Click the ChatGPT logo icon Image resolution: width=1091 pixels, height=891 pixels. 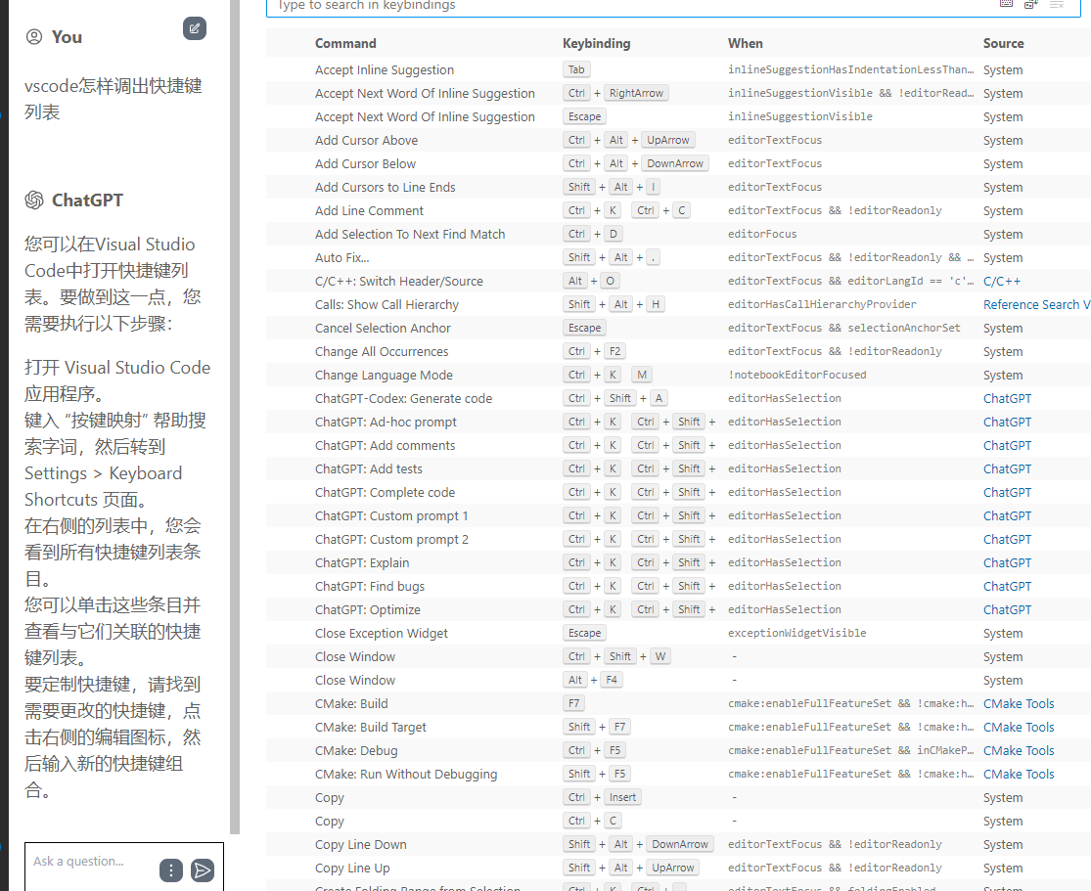[x=34, y=200]
